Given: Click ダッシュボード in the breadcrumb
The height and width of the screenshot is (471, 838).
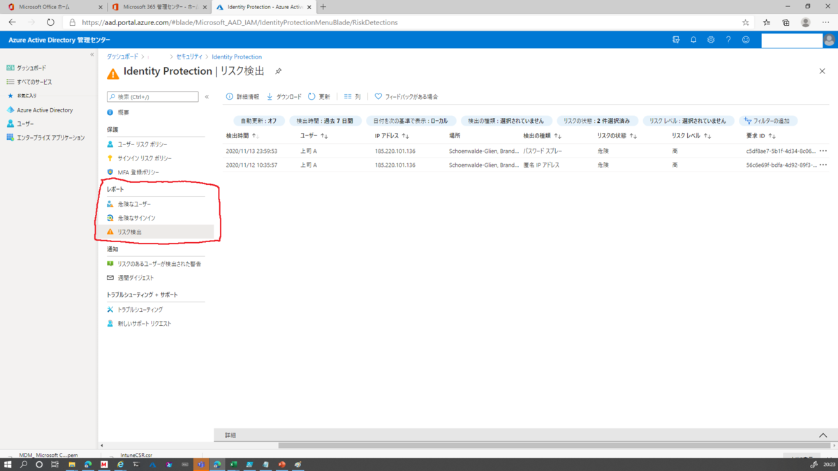Looking at the screenshot, I should click(x=122, y=57).
